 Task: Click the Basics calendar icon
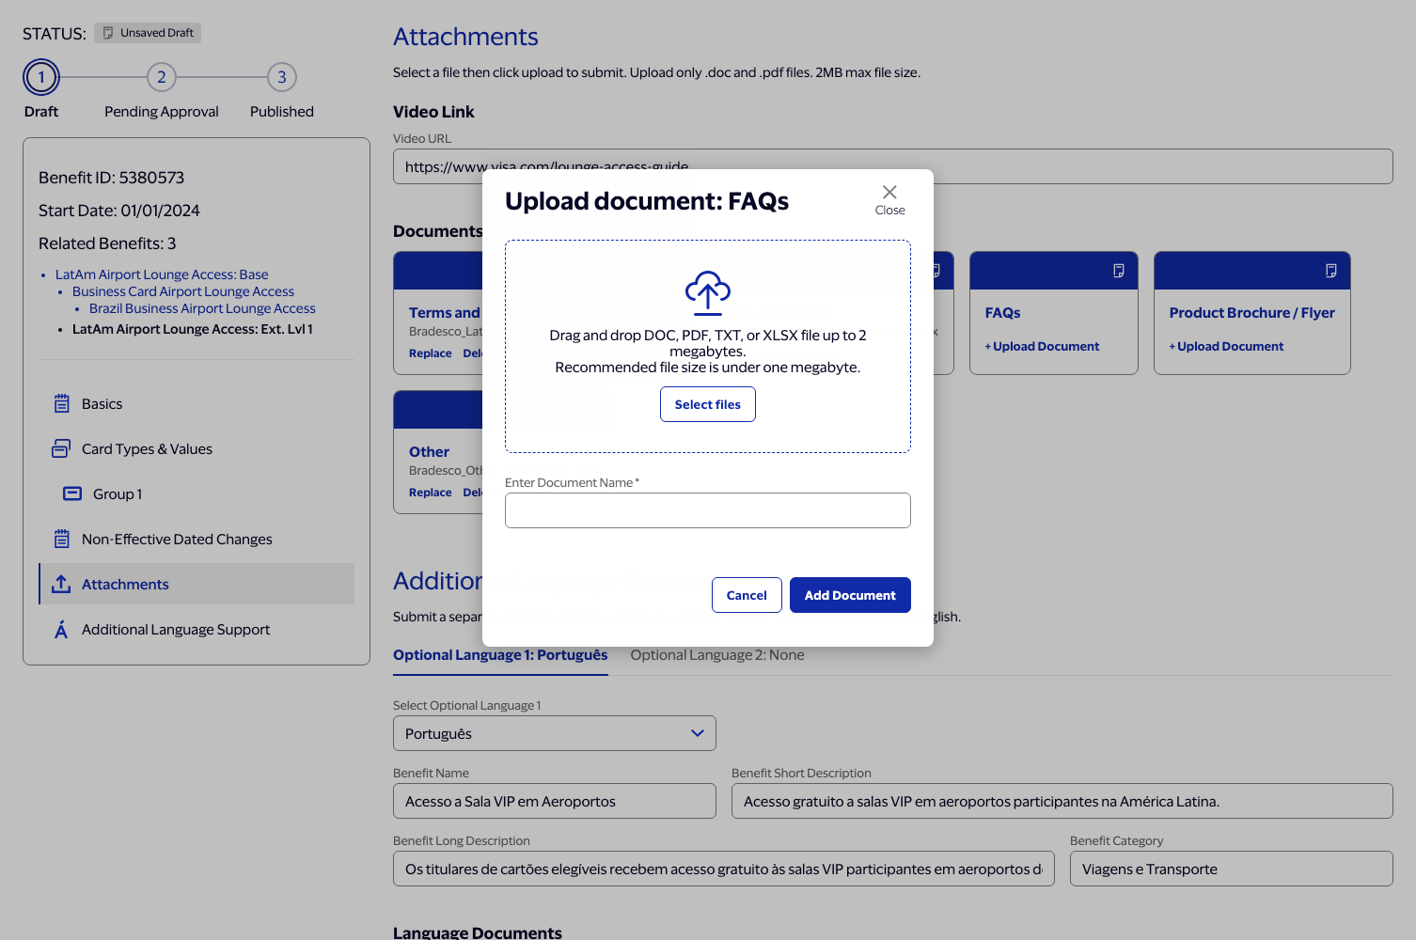click(62, 404)
